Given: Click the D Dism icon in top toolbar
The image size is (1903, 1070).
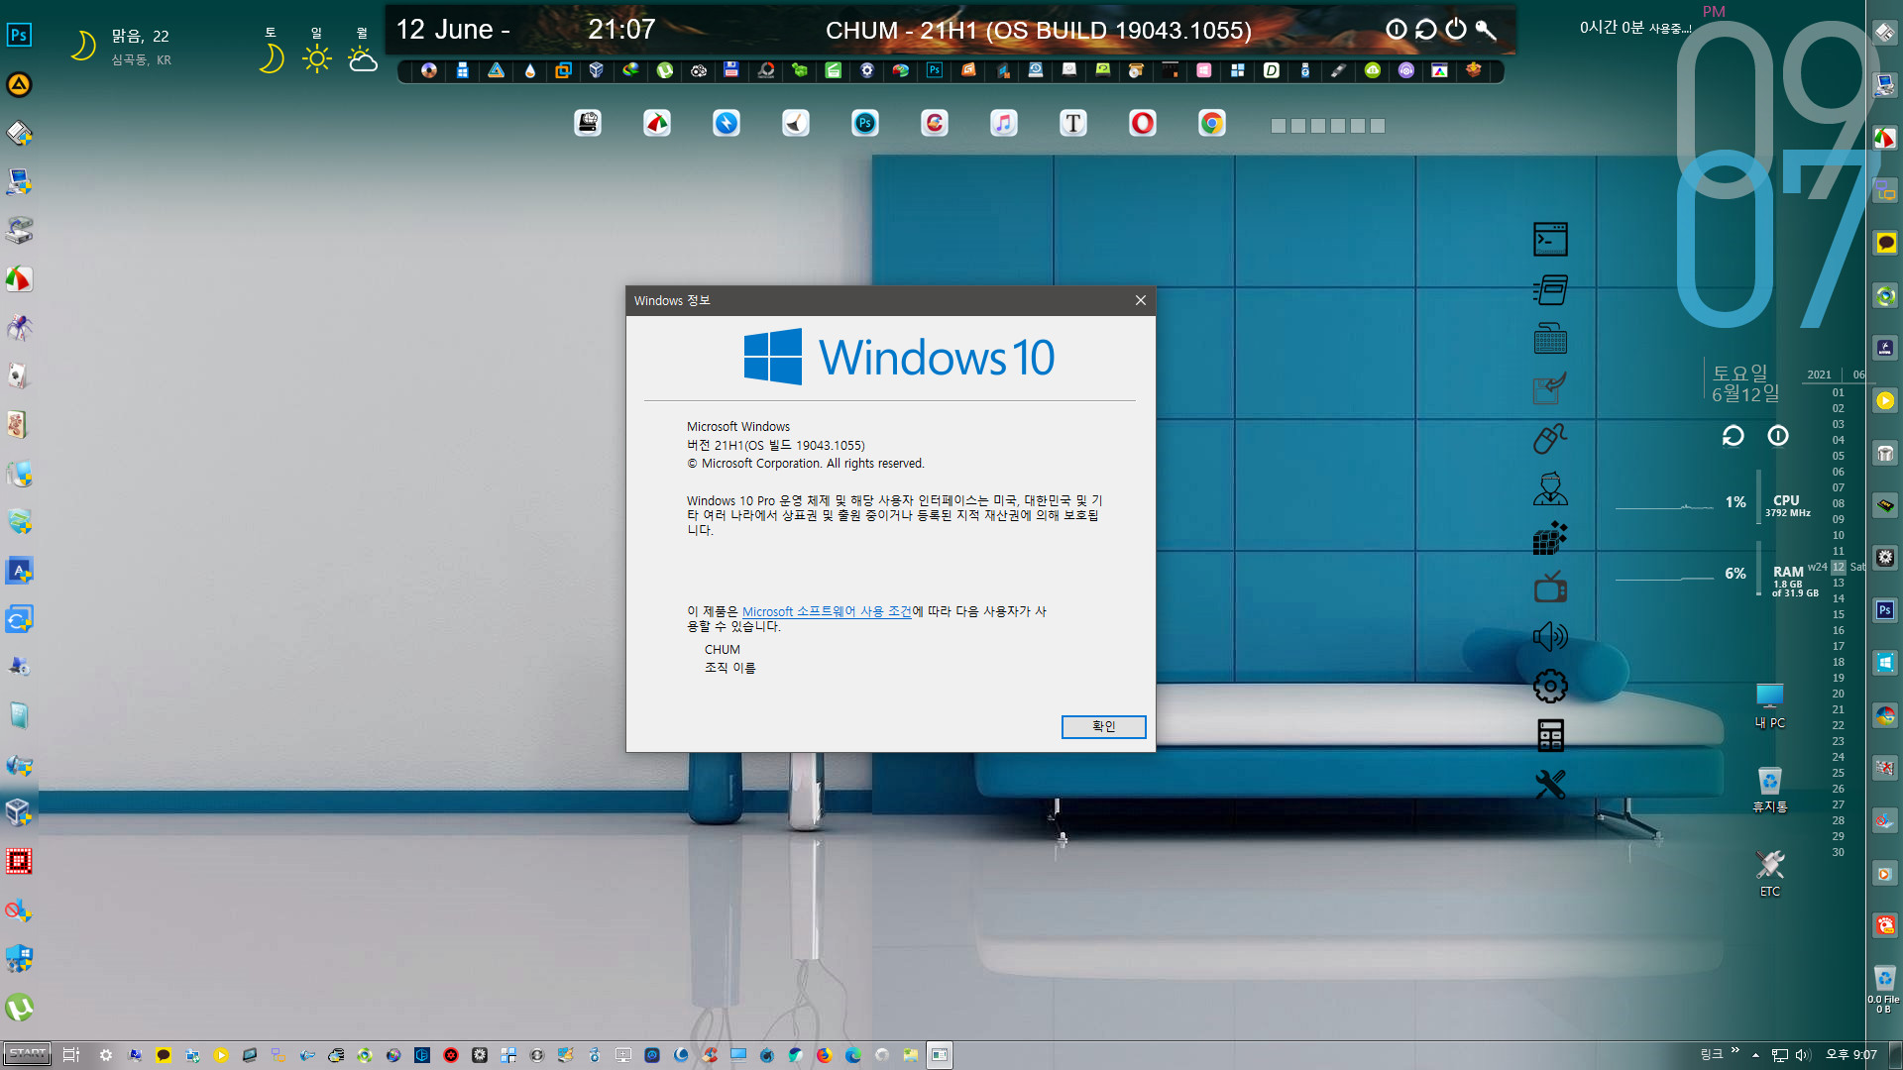Looking at the screenshot, I should pos(1271,70).
